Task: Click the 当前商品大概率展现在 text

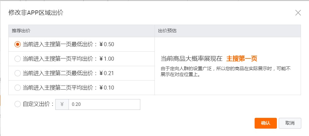Action: [192, 59]
